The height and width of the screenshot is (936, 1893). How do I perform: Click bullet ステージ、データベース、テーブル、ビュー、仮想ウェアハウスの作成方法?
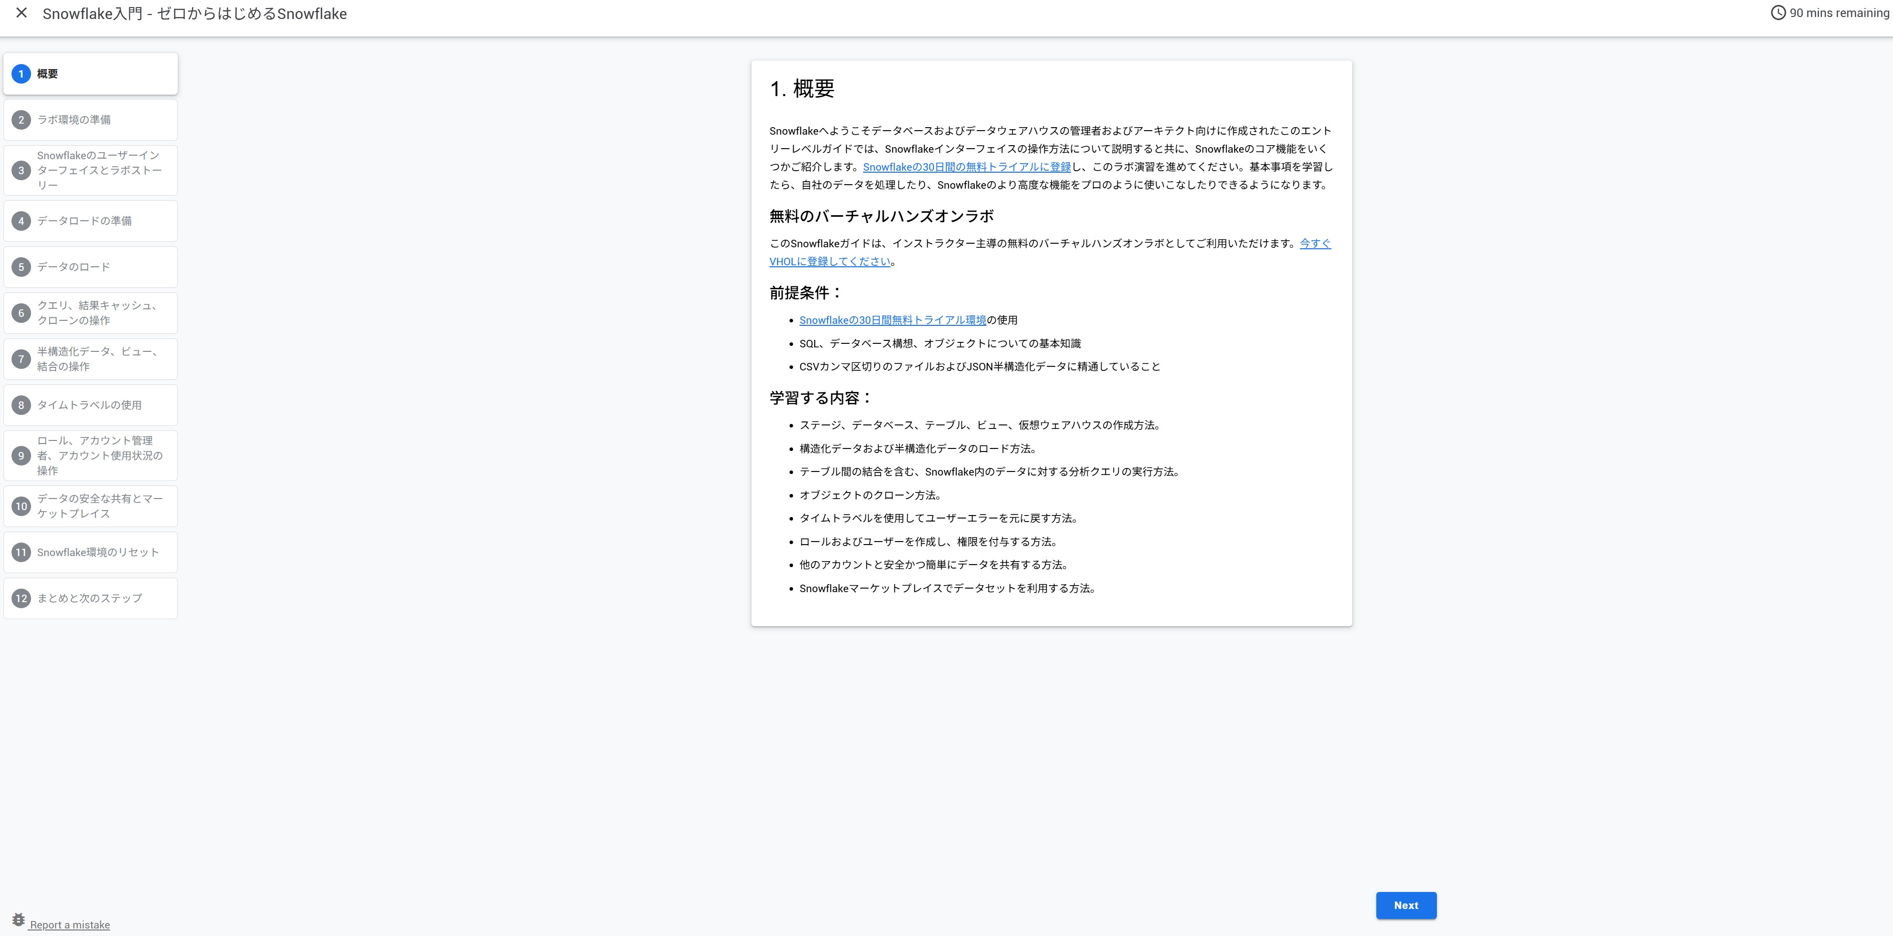pos(980,425)
